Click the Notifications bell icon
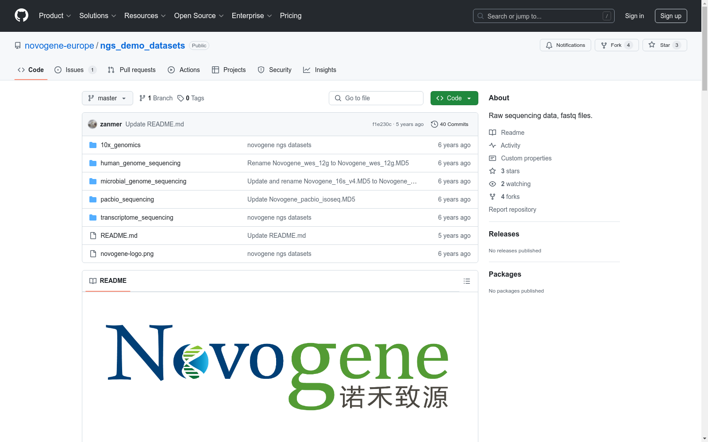The image size is (708, 442). (549, 45)
